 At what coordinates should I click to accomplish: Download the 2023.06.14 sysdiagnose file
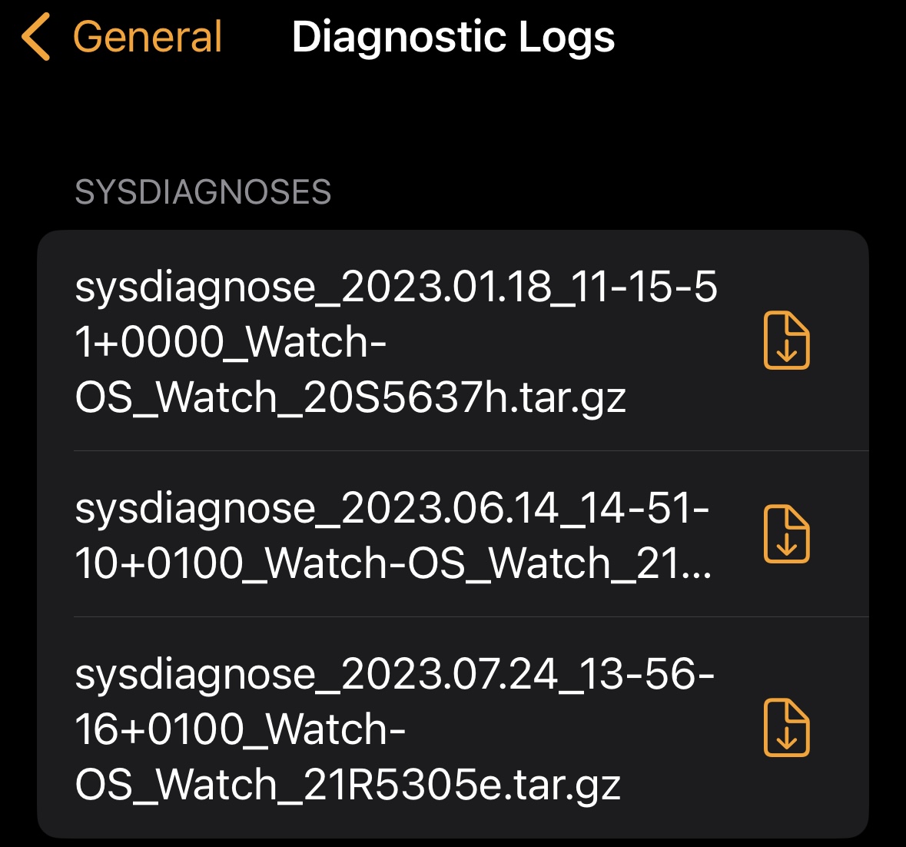(x=786, y=534)
